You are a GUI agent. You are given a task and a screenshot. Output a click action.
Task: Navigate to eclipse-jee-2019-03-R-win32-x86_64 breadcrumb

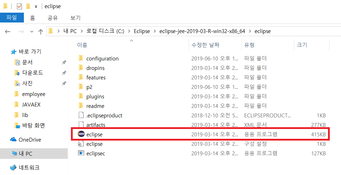coord(202,31)
